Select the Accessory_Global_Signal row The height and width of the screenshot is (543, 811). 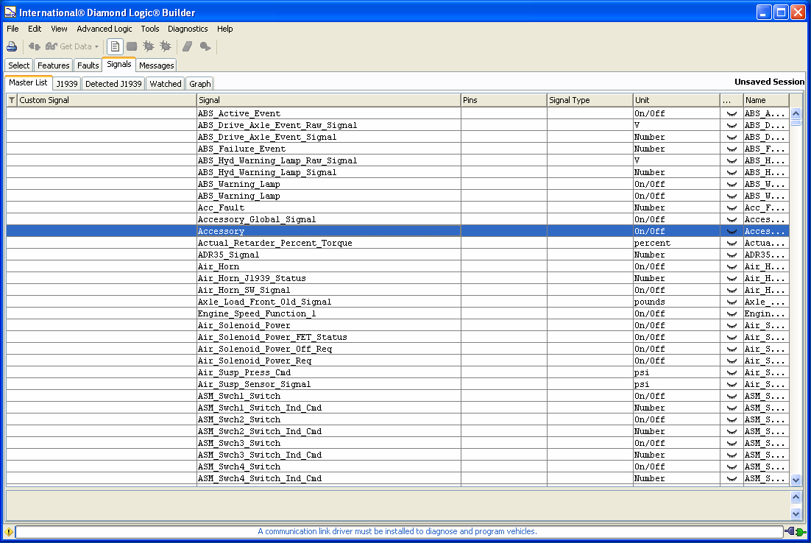pyautogui.click(x=397, y=219)
